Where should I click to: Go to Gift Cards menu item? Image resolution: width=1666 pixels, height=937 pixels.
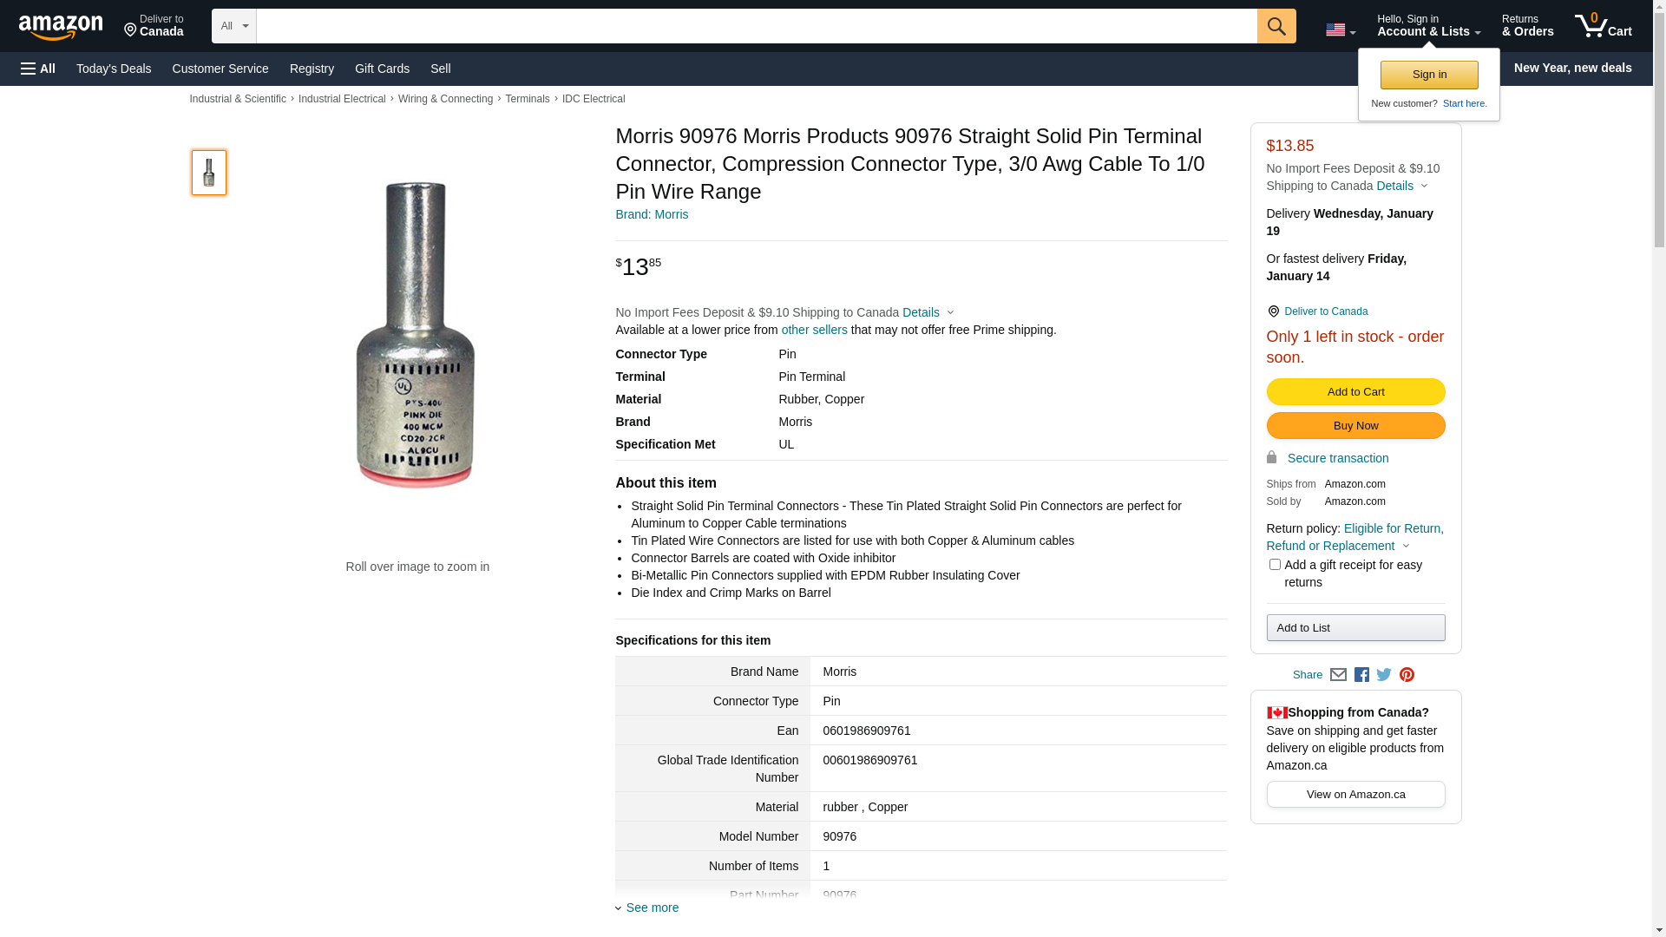382,69
